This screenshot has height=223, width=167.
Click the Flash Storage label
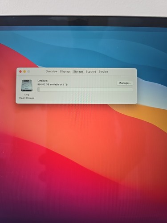pos(27,98)
